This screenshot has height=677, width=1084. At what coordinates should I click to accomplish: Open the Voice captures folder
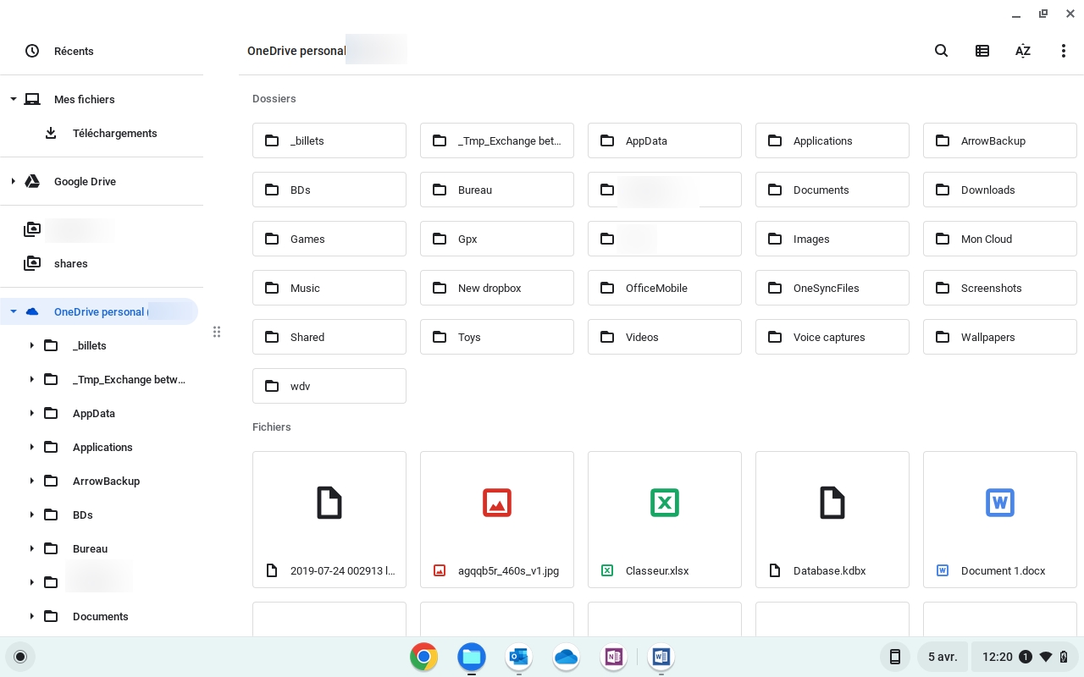[832, 337]
